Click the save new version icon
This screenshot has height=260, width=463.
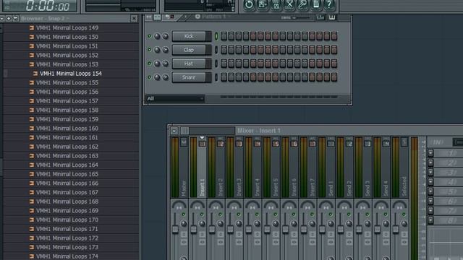[263, 4]
